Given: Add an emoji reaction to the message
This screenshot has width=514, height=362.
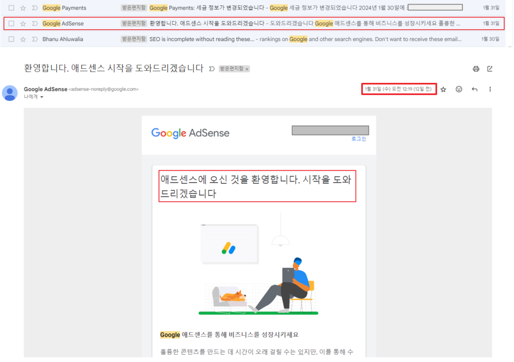Looking at the screenshot, I should [x=459, y=89].
